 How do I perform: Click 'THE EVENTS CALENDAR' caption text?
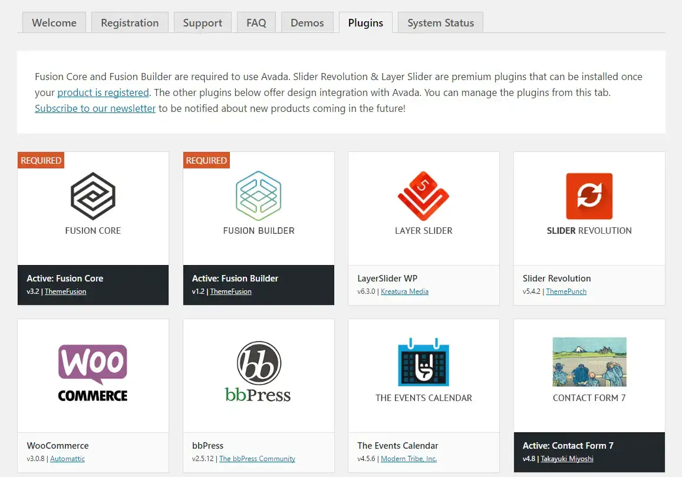(423, 398)
